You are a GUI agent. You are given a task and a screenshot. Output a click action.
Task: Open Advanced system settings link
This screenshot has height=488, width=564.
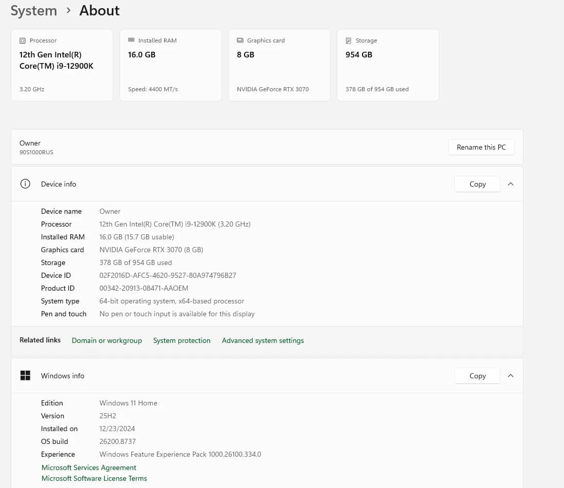coord(263,340)
